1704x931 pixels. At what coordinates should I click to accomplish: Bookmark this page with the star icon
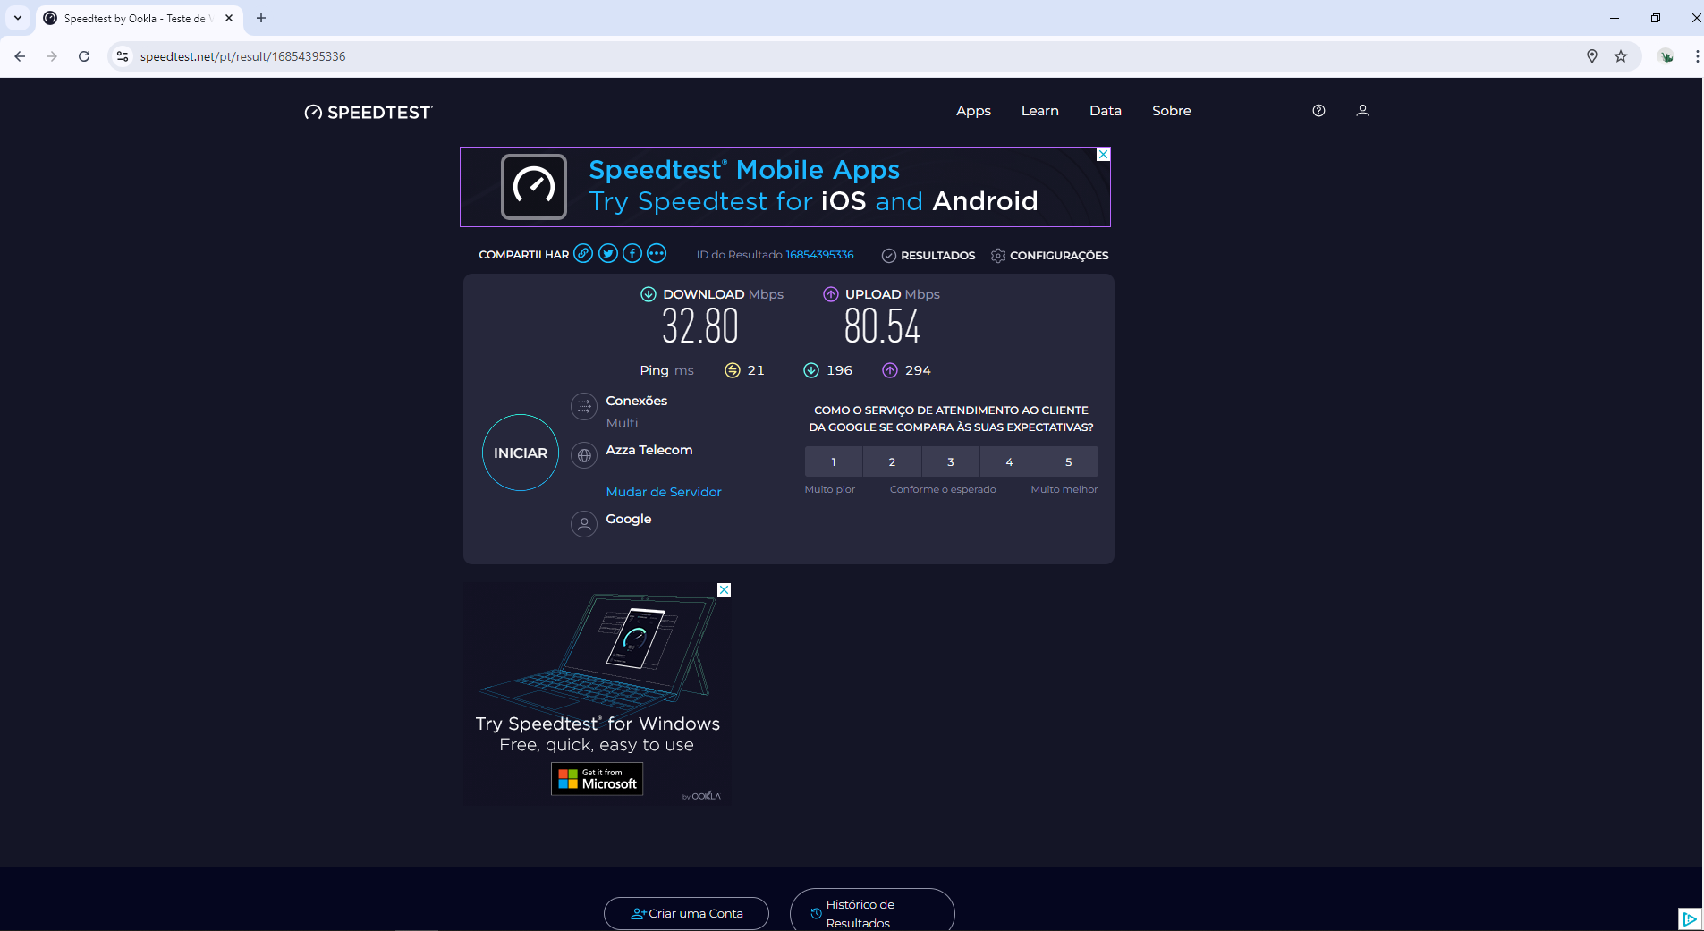click(x=1621, y=56)
